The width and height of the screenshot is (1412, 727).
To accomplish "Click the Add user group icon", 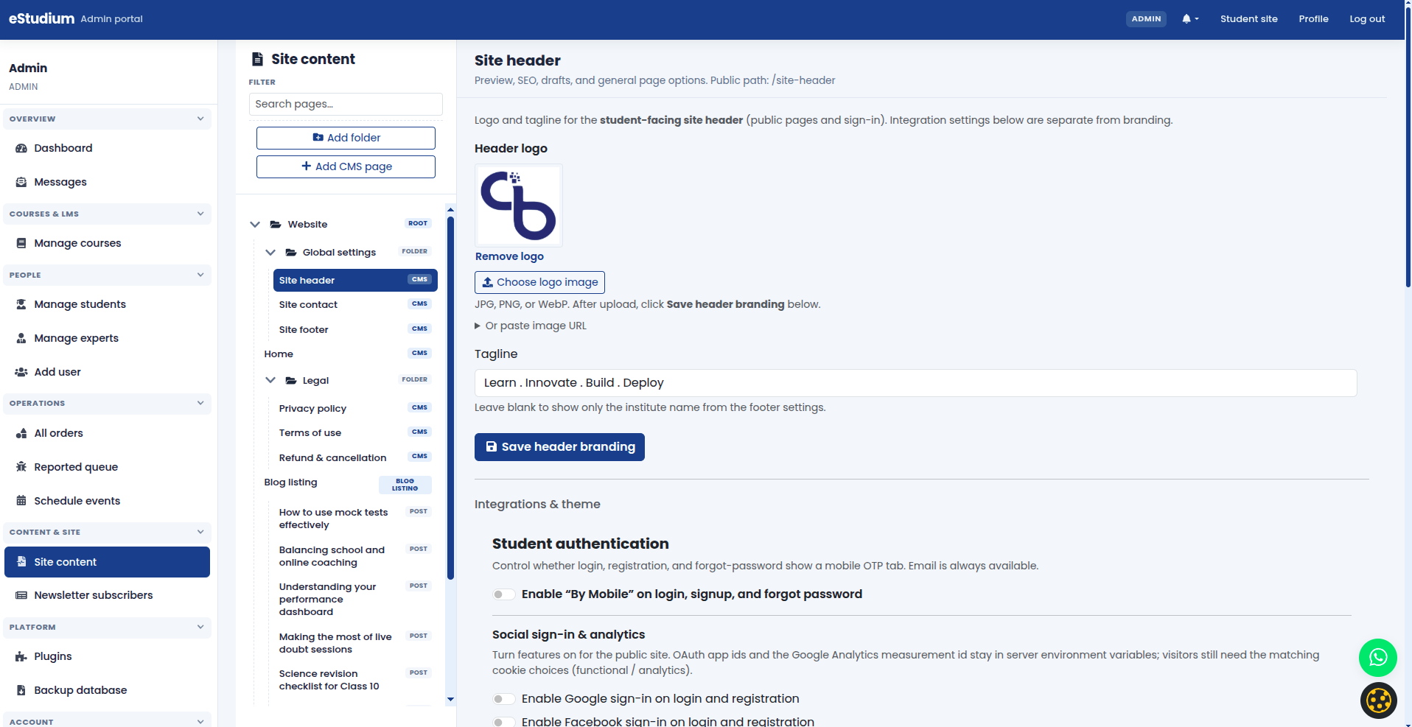I will pyautogui.click(x=21, y=372).
